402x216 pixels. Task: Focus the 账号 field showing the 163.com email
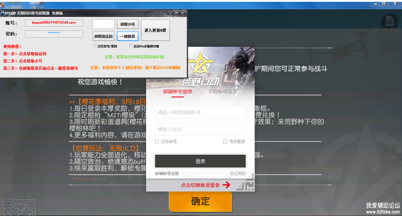coord(54,22)
